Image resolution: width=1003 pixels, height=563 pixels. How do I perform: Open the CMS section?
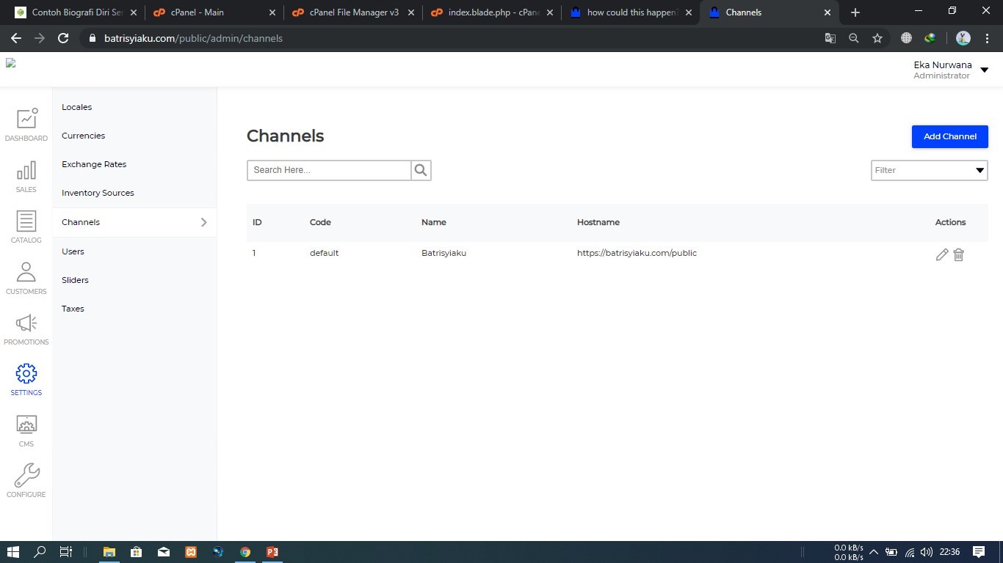coord(26,431)
